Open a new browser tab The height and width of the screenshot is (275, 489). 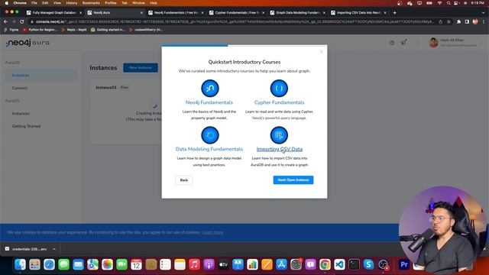pyautogui.click(x=394, y=13)
